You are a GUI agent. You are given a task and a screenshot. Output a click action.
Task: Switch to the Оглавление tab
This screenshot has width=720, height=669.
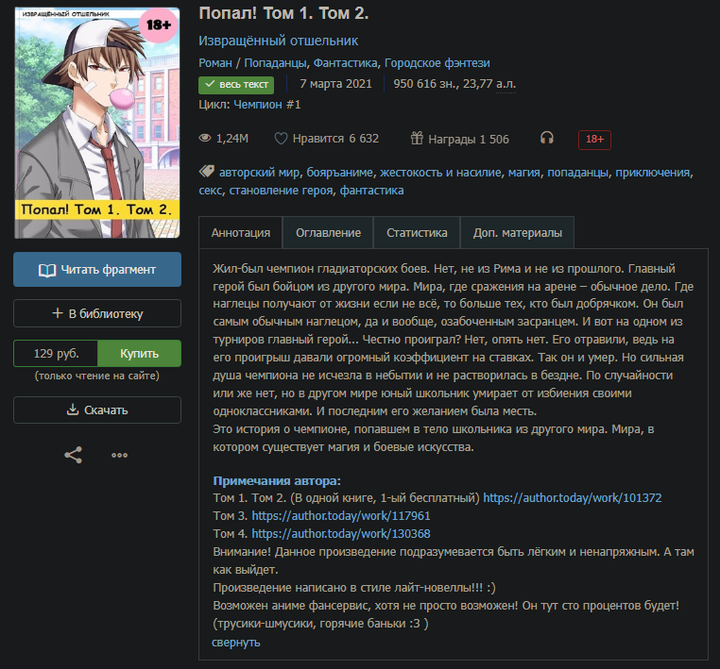coord(328,233)
